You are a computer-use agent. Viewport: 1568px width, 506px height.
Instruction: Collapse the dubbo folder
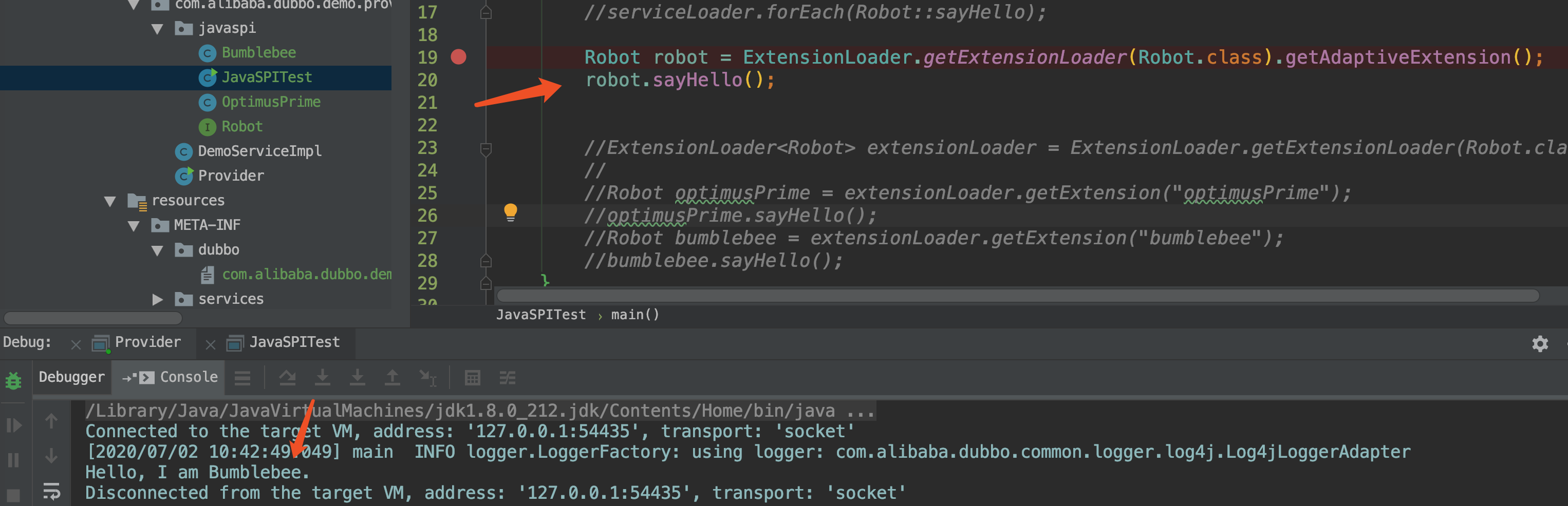click(x=157, y=250)
